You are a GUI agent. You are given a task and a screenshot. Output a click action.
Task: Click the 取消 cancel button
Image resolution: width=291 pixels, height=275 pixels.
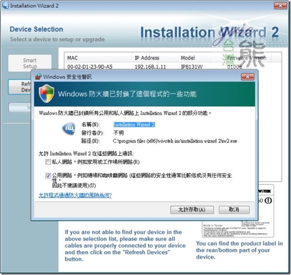(234, 210)
